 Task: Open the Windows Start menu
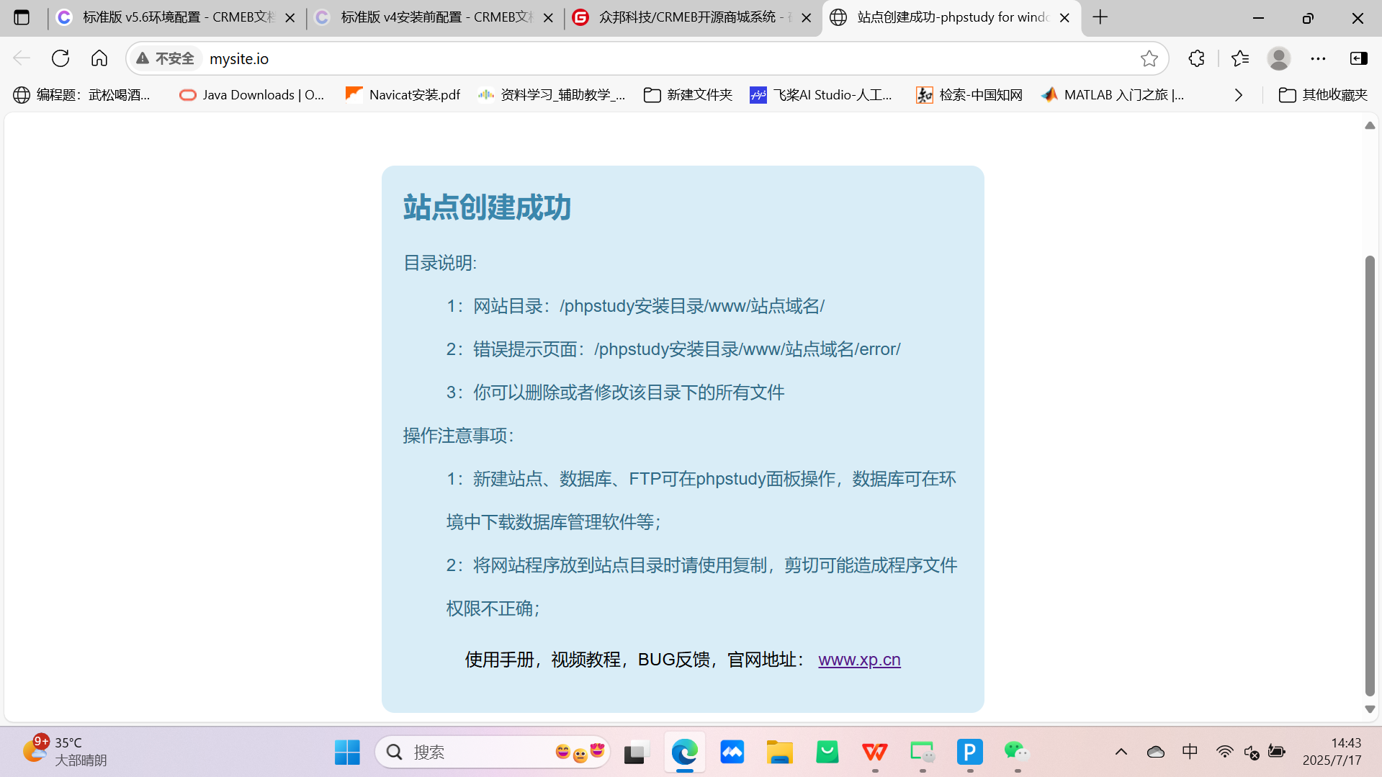point(347,752)
